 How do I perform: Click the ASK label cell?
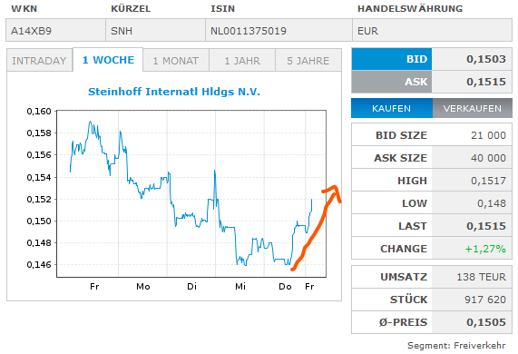point(392,82)
